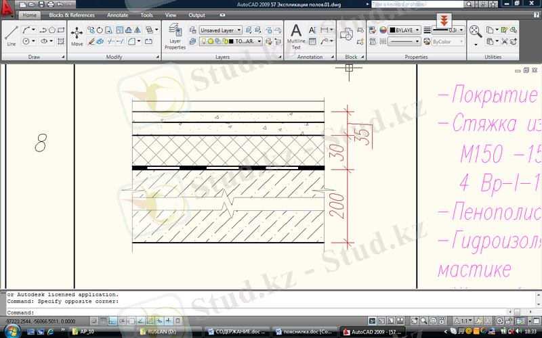
Task: Select the Table tool in Annotation panel
Action: tap(312, 41)
